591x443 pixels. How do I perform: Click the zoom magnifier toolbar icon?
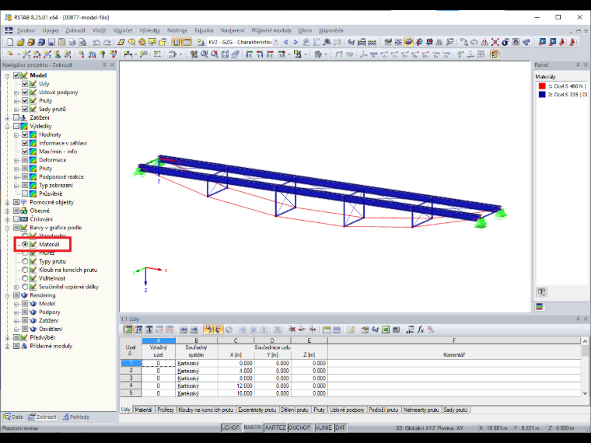click(x=205, y=54)
